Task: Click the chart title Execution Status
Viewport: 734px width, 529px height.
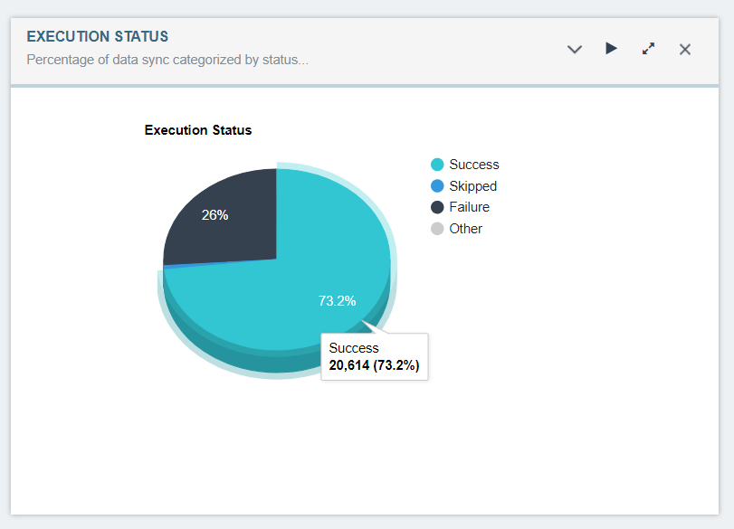Action: tap(197, 129)
